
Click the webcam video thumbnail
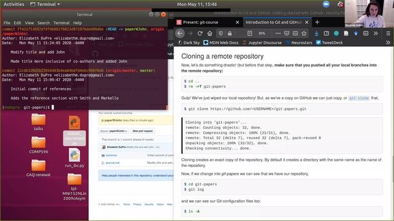369,14
